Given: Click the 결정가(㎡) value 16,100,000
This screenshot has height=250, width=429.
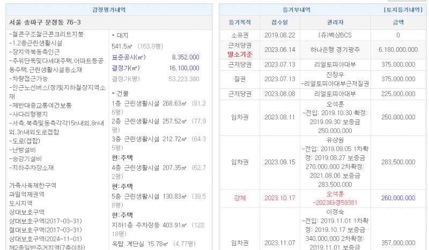Looking at the screenshot, I should 184,68.
